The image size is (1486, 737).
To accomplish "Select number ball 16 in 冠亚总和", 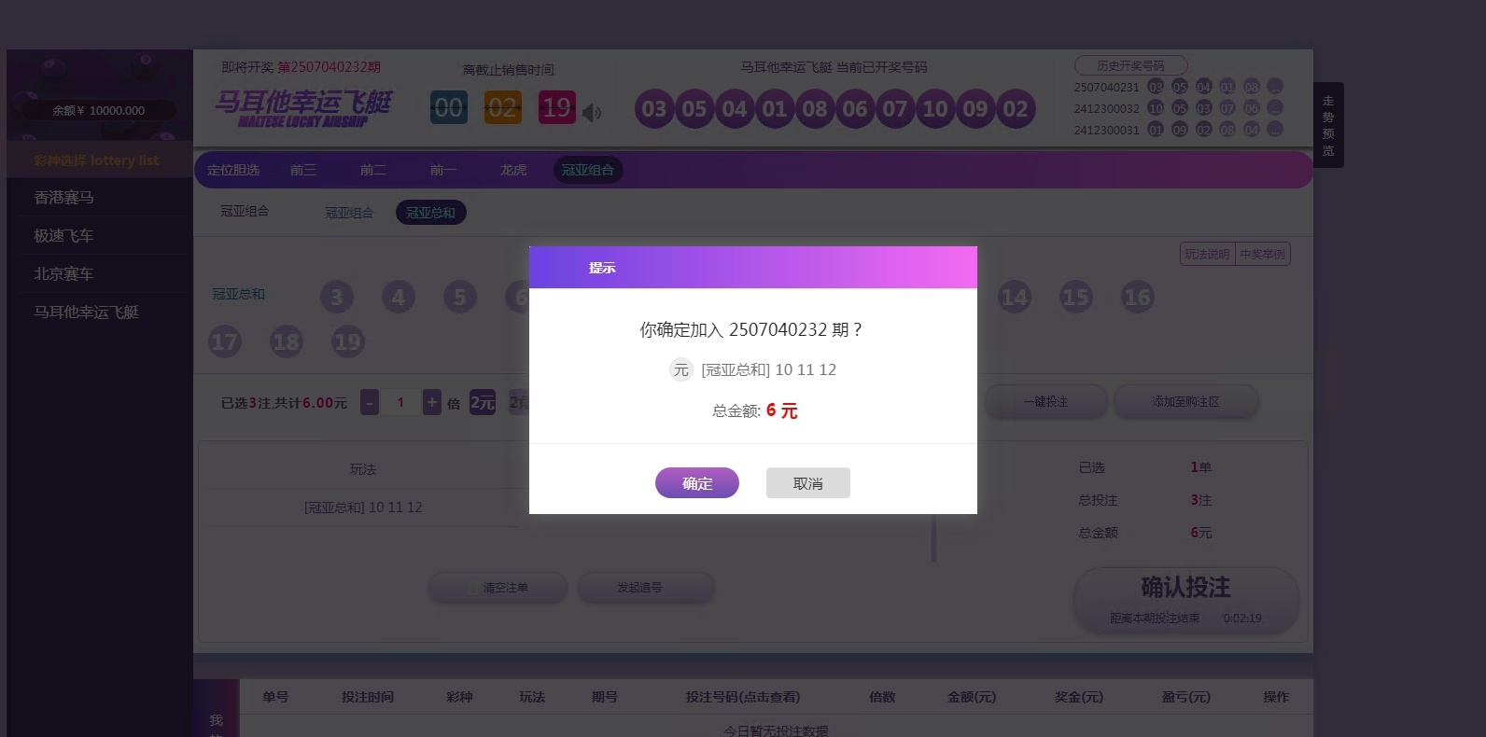I will [x=1137, y=298].
